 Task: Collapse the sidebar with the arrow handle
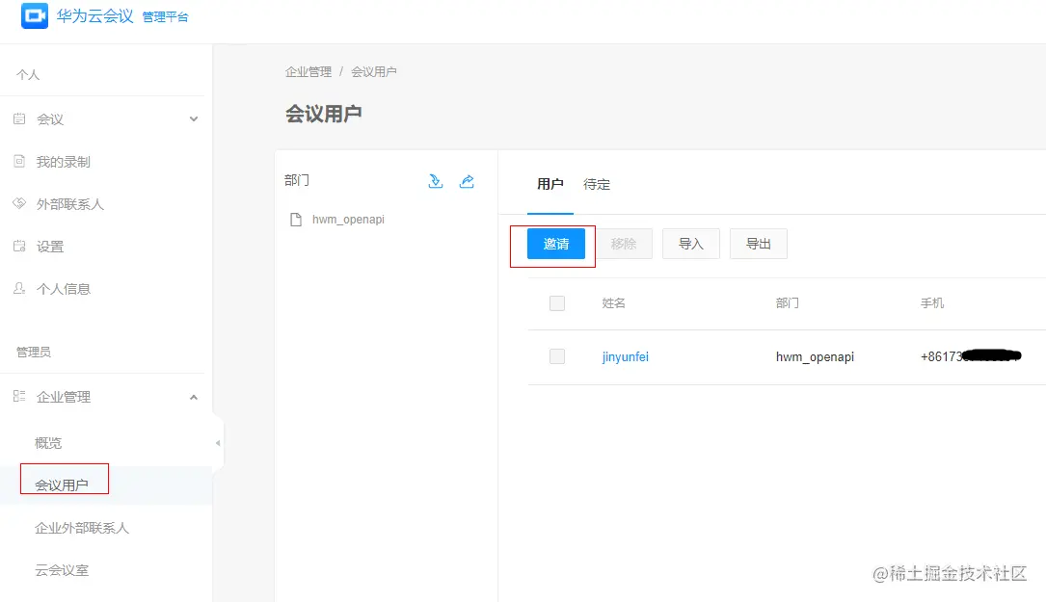[x=218, y=443]
